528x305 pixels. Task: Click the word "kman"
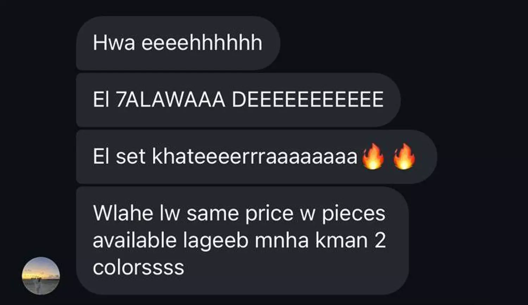[341, 240]
